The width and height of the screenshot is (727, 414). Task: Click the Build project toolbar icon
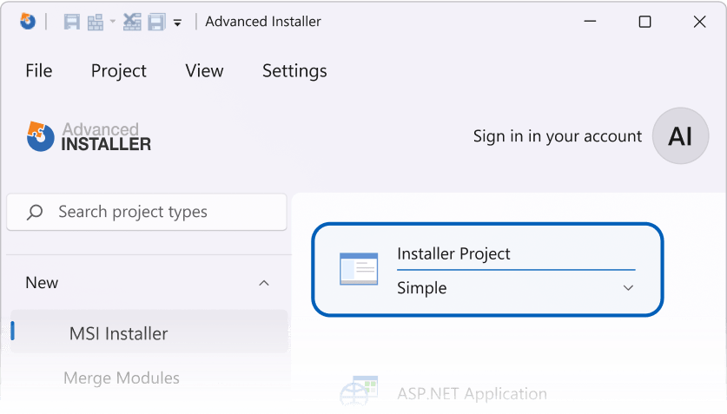click(x=96, y=22)
